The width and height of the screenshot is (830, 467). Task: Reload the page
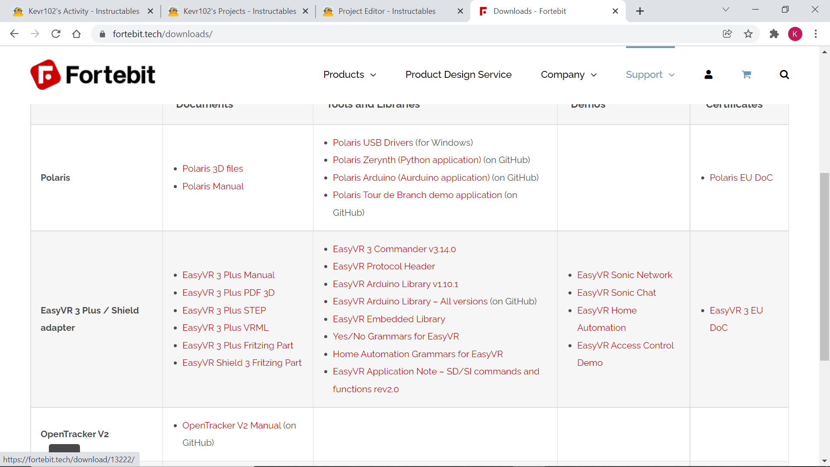coord(56,34)
